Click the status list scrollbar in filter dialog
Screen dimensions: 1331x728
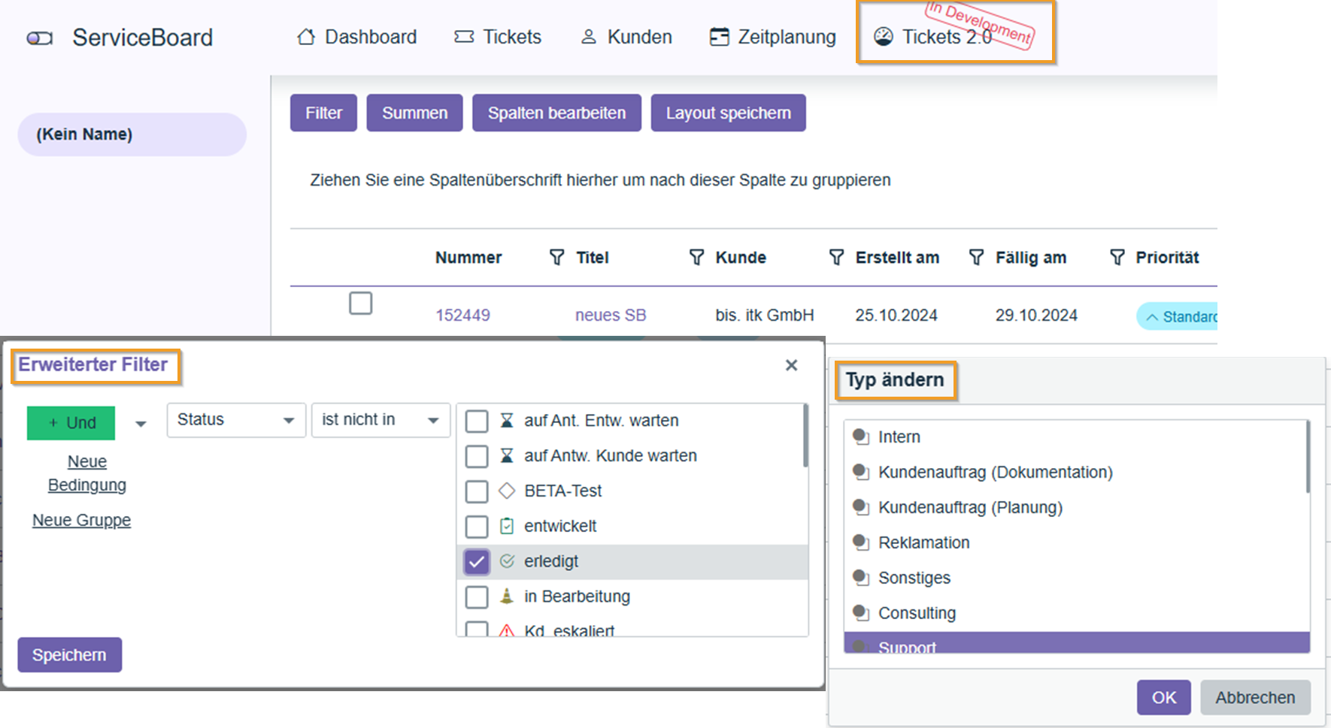point(805,437)
